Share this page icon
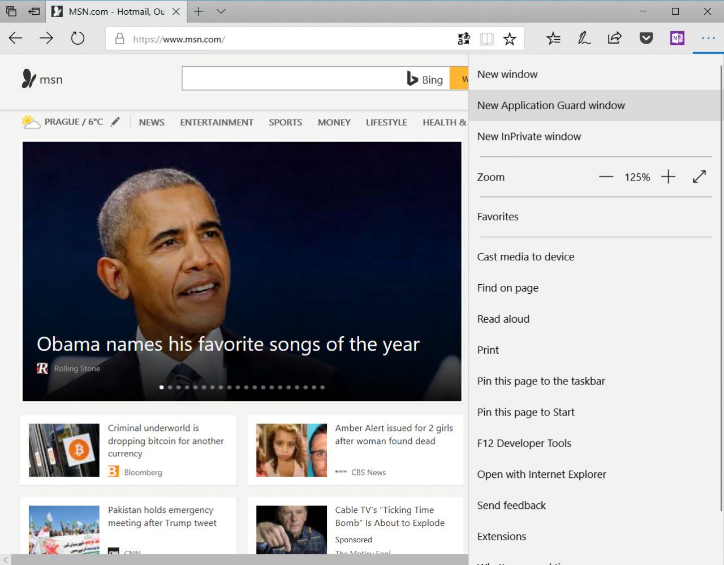The image size is (724, 565). tap(615, 38)
